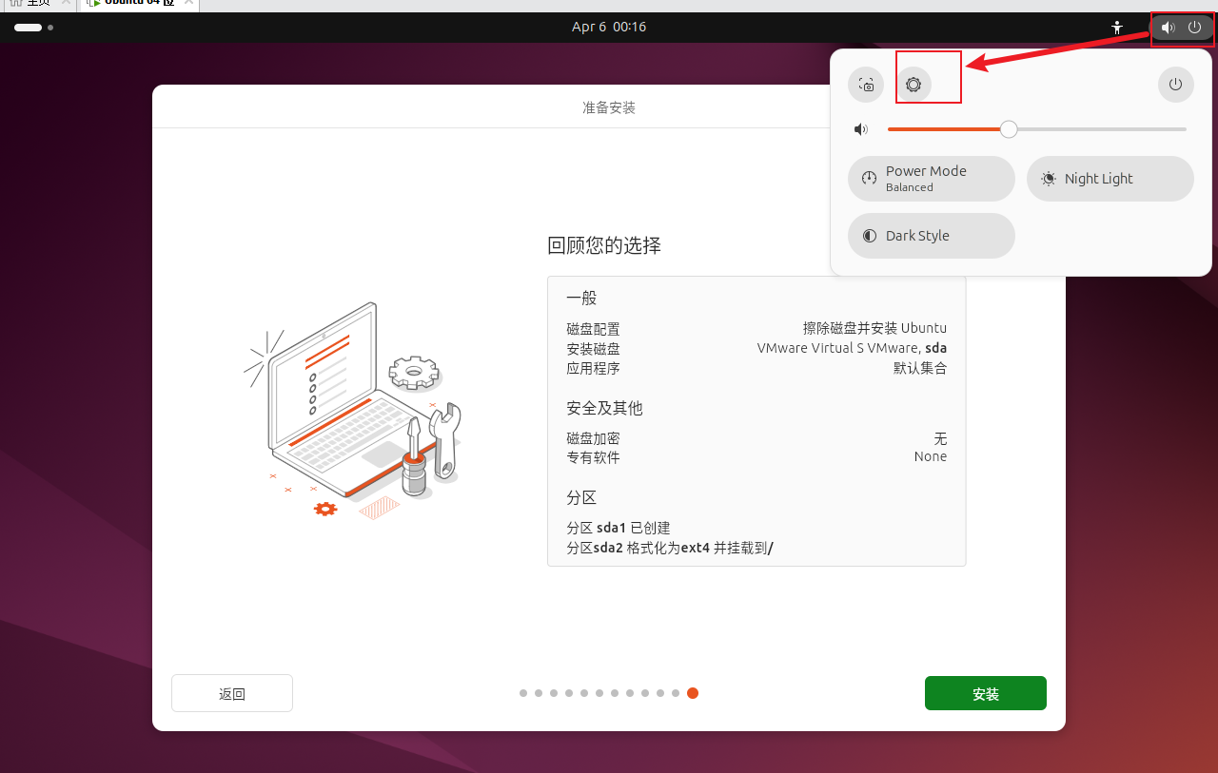Click the 磁盘加密 label

coord(593,438)
